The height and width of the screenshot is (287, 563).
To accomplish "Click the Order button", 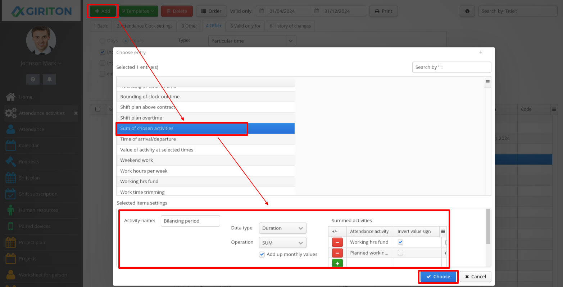I will click(212, 11).
